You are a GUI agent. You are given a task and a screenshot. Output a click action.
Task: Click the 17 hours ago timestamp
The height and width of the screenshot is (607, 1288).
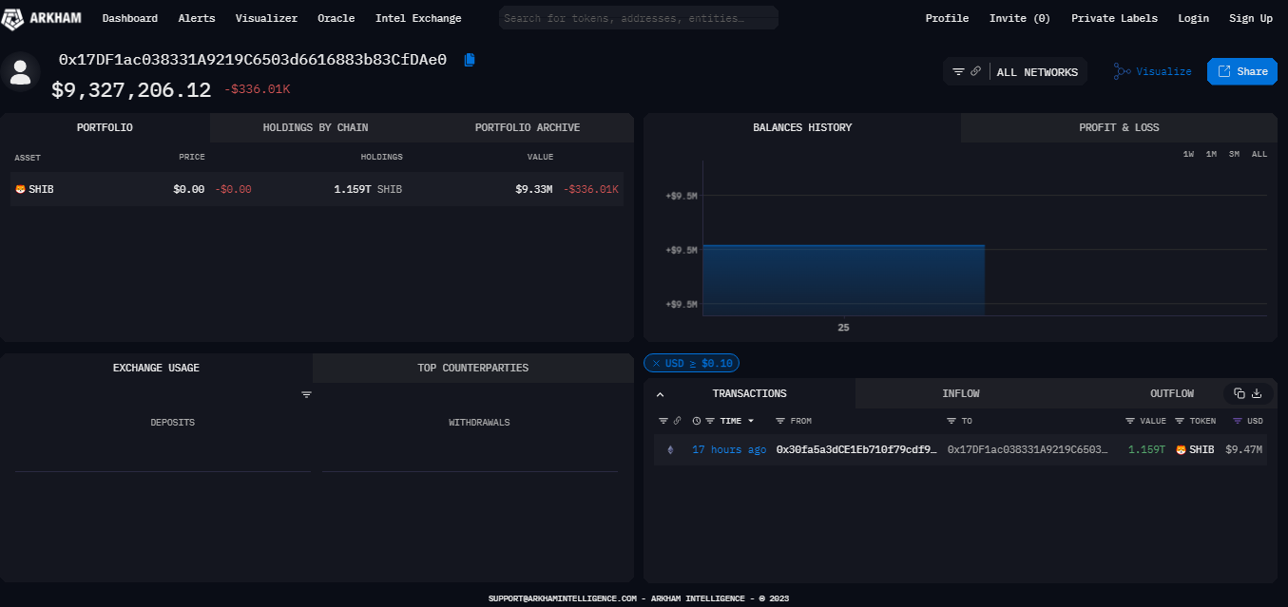729,449
